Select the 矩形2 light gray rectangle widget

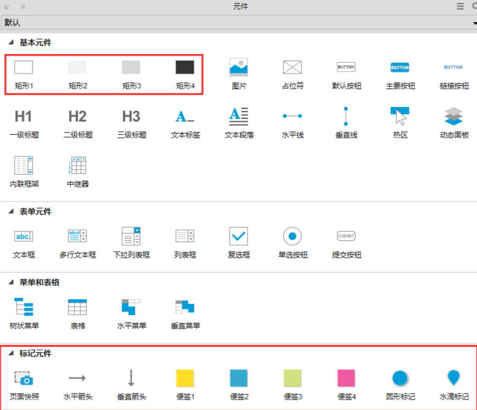coord(77,74)
